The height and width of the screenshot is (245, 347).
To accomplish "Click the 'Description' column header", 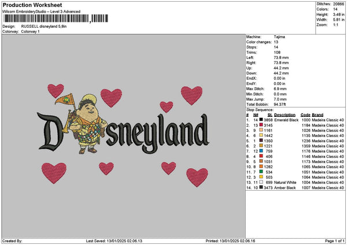I will click(285, 115).
